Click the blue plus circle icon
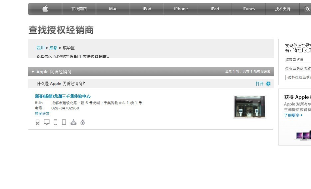311x189 pixels. [x=268, y=84]
